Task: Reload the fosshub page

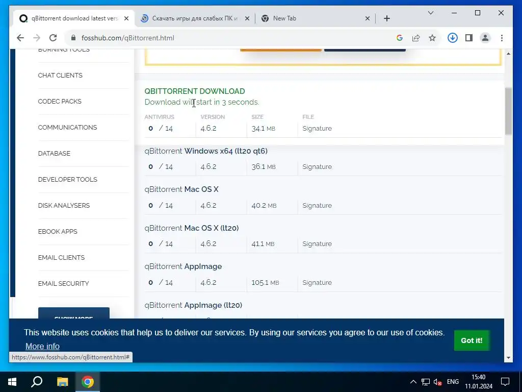Action: point(53,38)
